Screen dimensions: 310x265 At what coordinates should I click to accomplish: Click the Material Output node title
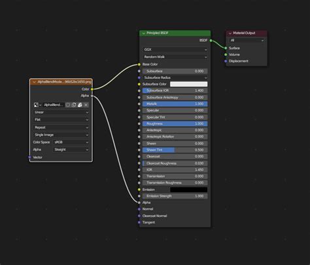coord(244,33)
